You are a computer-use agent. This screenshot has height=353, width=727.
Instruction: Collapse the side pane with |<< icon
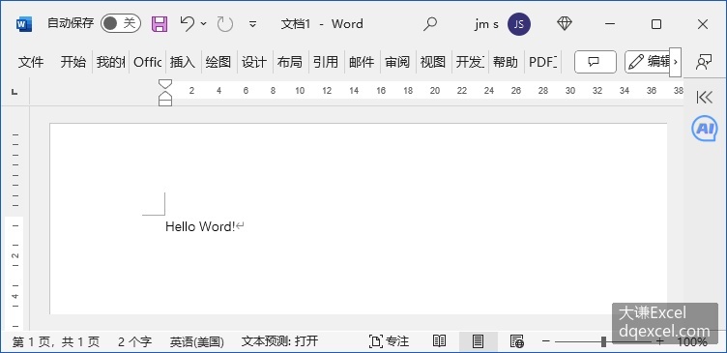tap(704, 97)
